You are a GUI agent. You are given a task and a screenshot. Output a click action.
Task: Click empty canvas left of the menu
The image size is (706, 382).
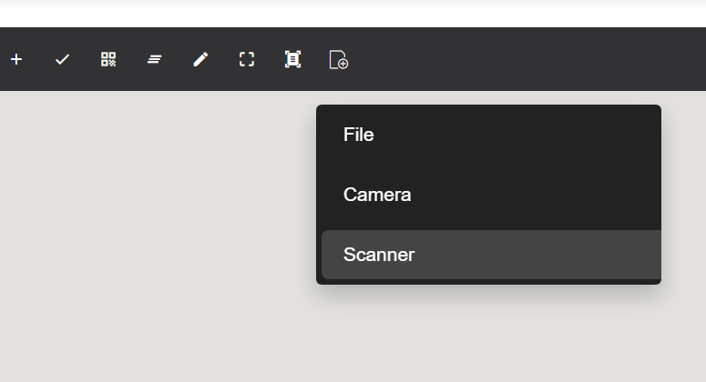click(x=155, y=227)
